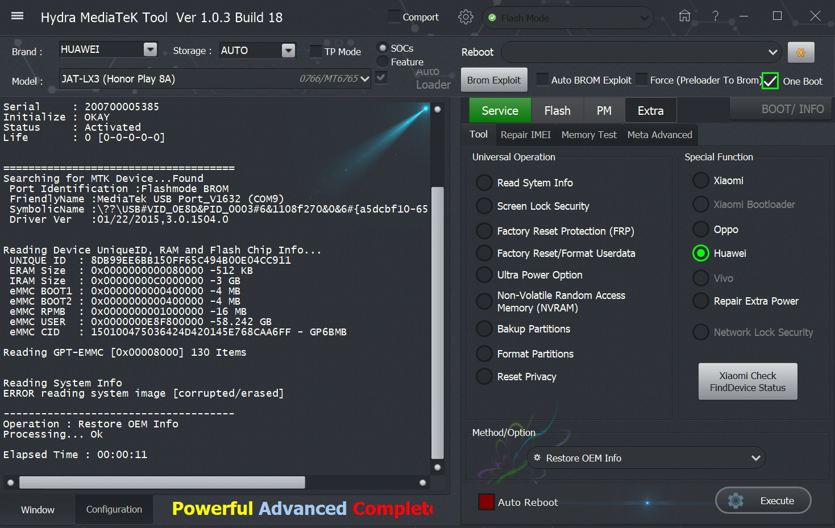
Task: Click the orange icon button next to Reboot
Action: tap(800, 52)
